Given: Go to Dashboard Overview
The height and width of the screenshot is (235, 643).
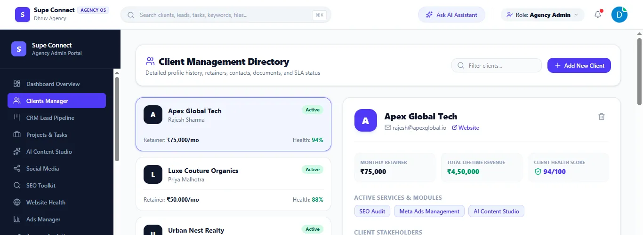Looking at the screenshot, I should (56, 84).
